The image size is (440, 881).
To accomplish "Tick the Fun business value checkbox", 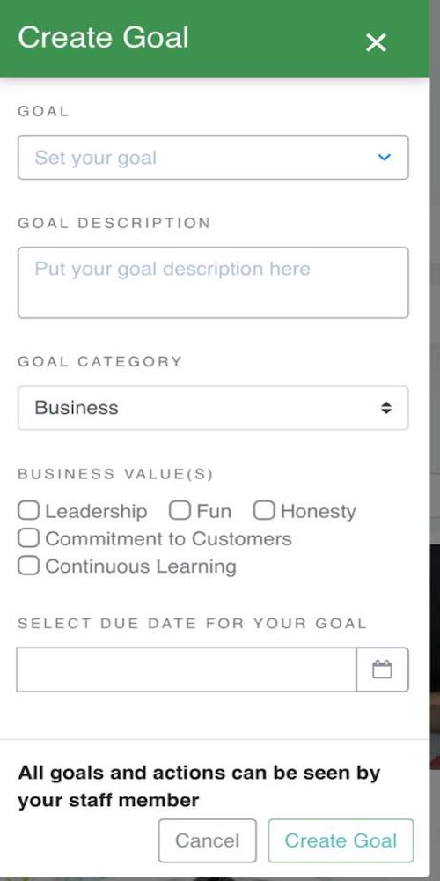I will tap(180, 511).
